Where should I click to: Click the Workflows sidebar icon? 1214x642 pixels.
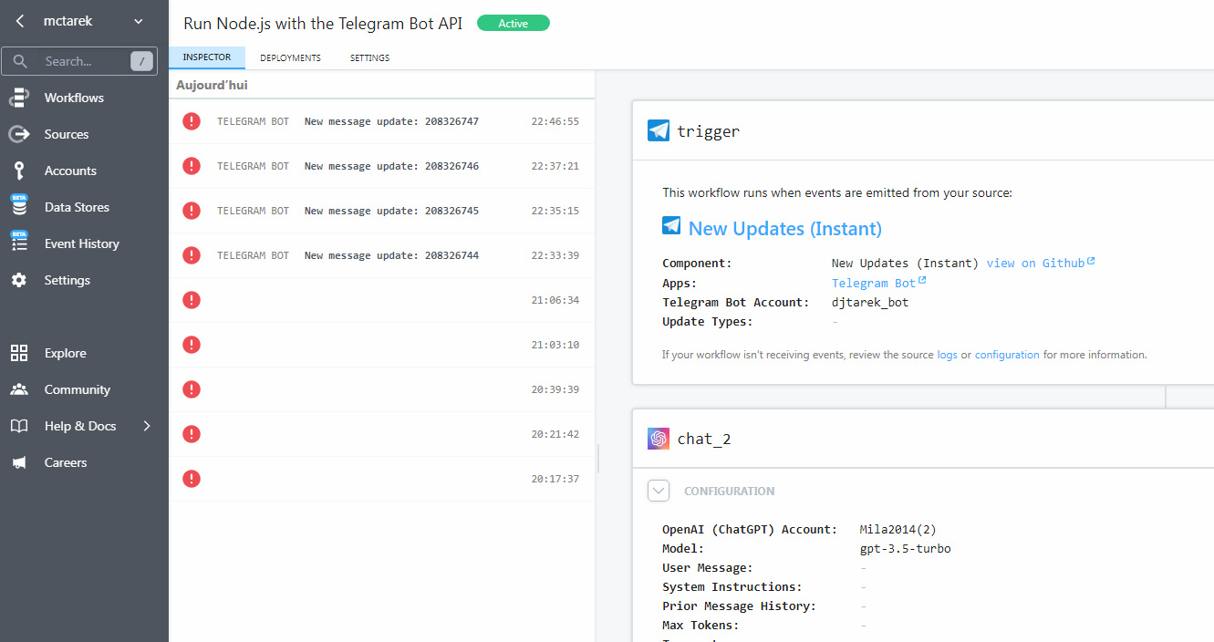point(19,98)
